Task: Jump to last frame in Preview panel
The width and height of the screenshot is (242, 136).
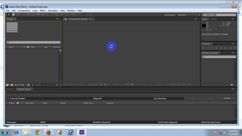Action: click(x=221, y=48)
